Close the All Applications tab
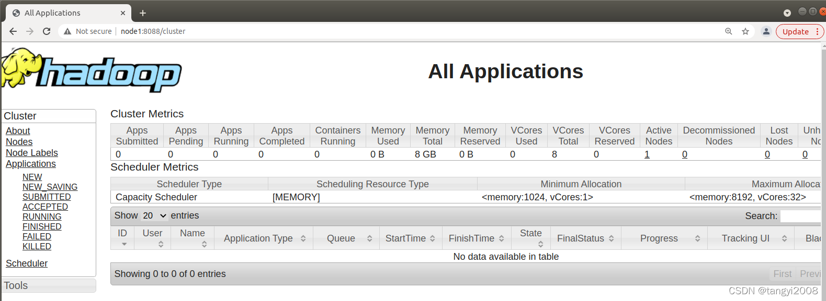The height and width of the screenshot is (301, 826). [123, 13]
